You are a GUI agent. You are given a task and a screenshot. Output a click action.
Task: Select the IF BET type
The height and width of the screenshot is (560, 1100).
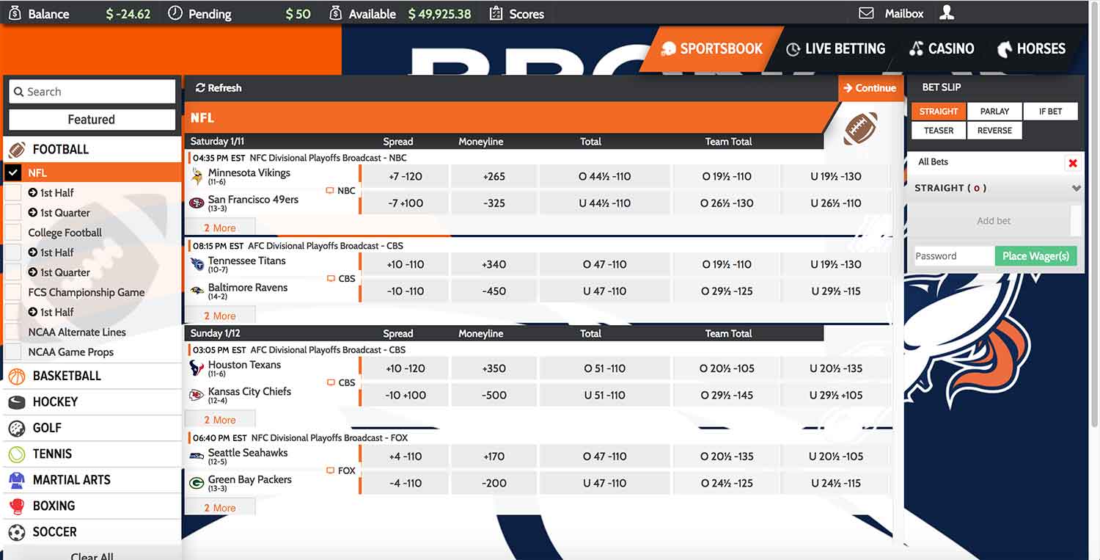click(1050, 112)
